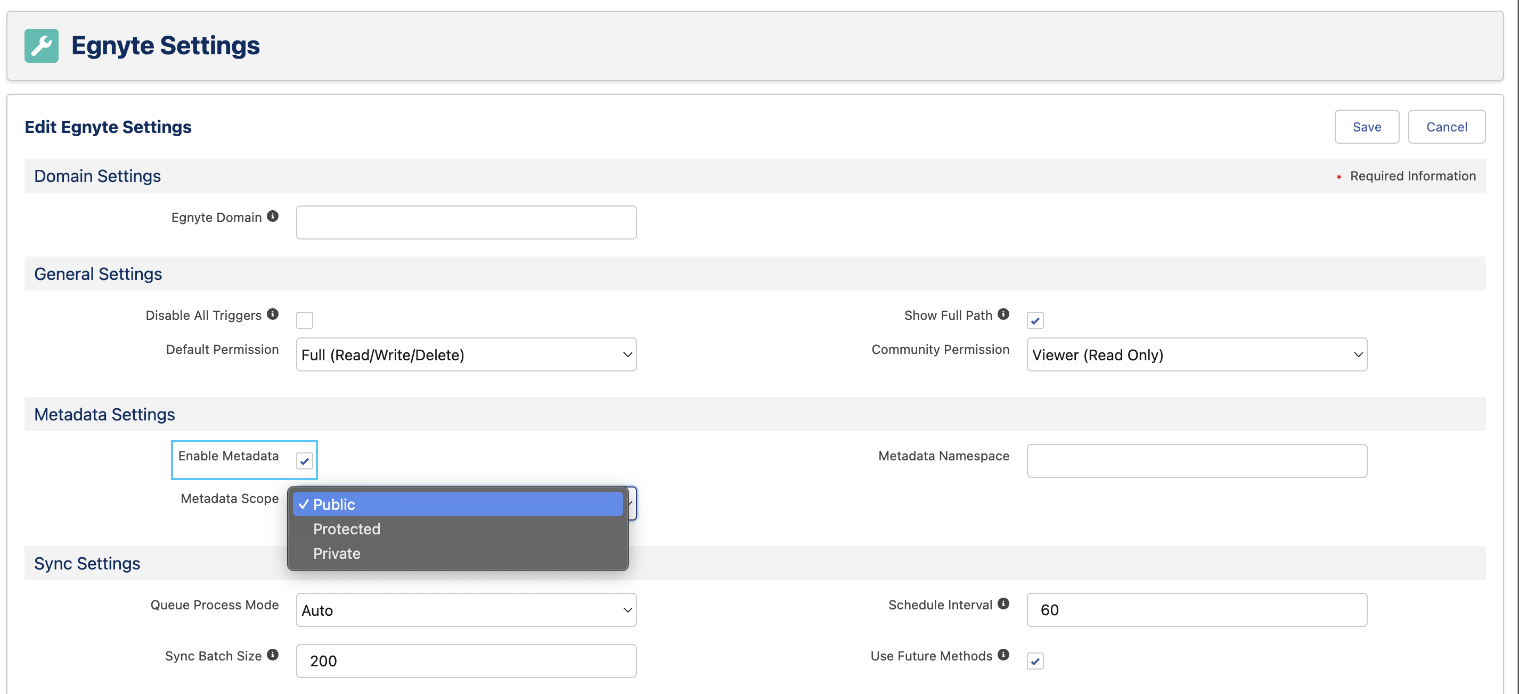Click info icon beside Schedule Interval
The image size is (1519, 694).
[1003, 604]
